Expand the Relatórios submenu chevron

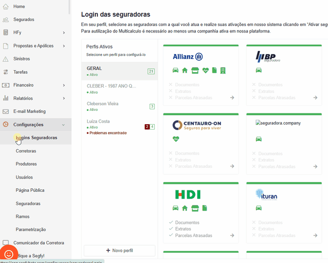point(64,98)
